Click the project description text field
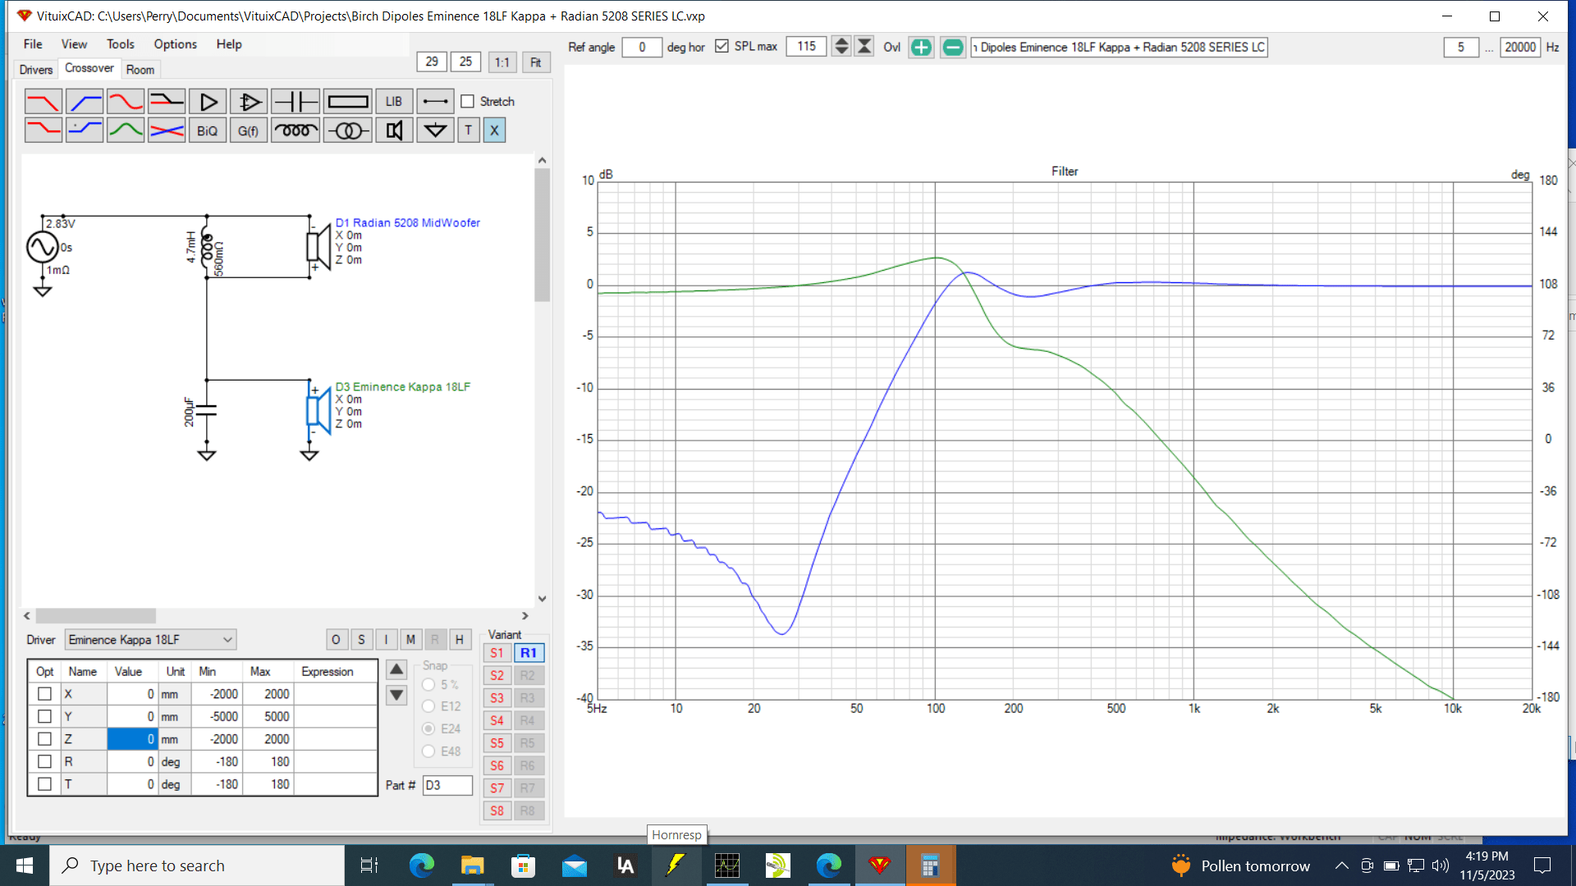The image size is (1576, 886). (1119, 47)
